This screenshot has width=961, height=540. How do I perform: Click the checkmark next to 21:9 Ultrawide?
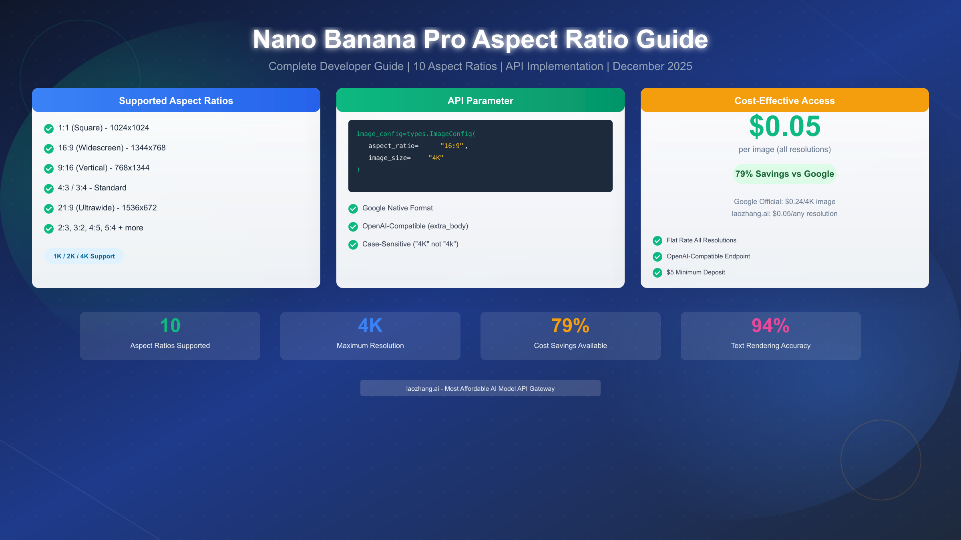click(49, 208)
